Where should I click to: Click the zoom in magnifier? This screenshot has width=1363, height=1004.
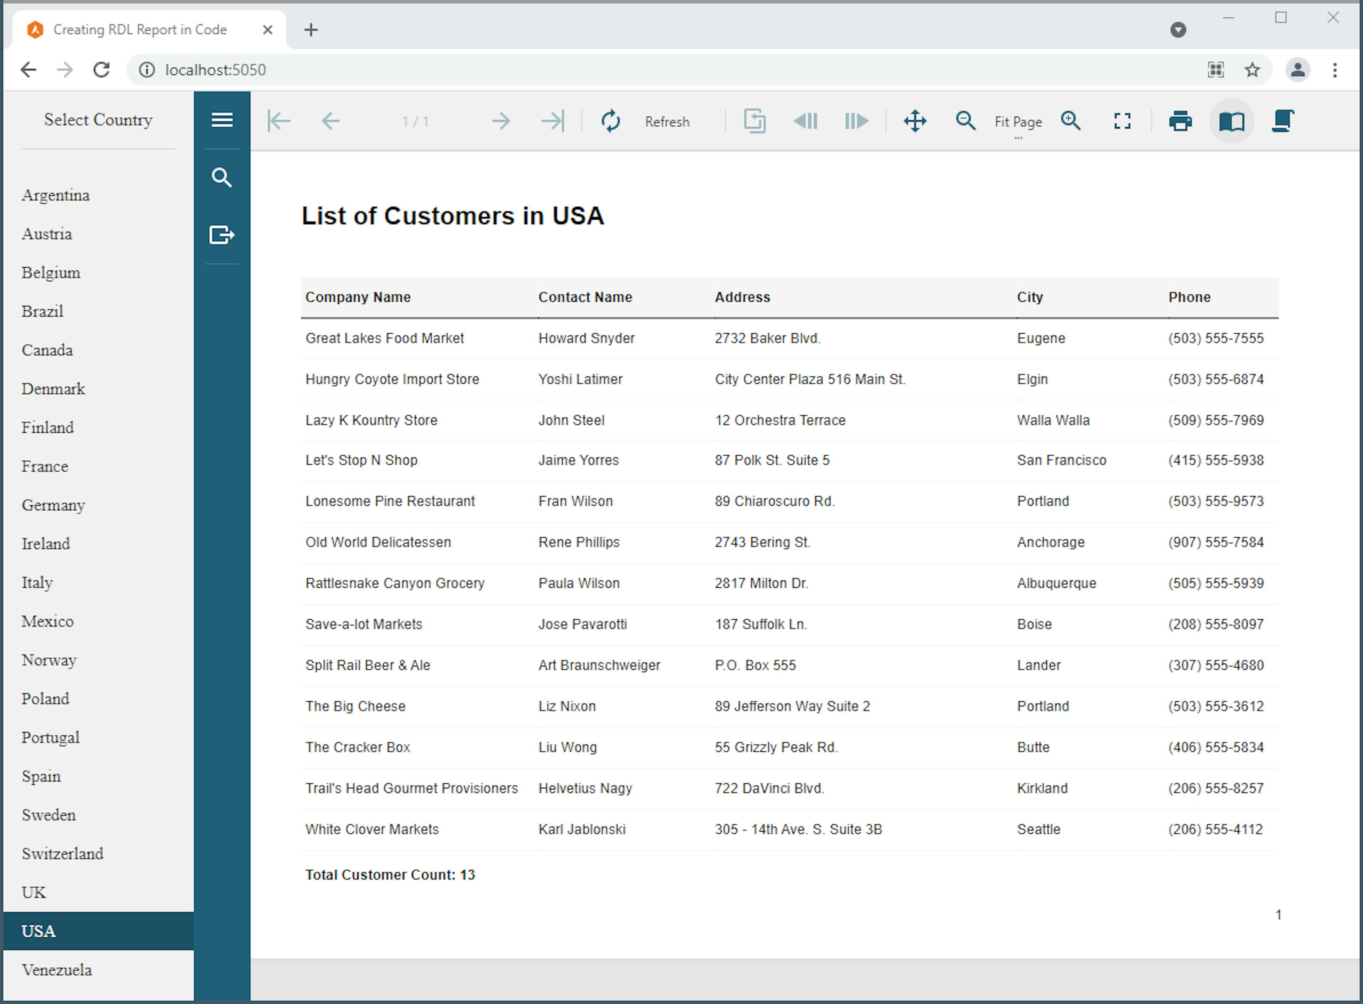click(1071, 121)
